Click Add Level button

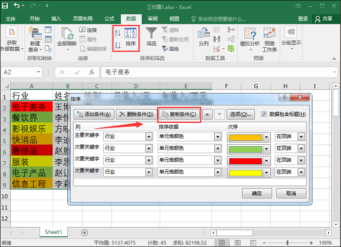pyautogui.click(x=94, y=114)
